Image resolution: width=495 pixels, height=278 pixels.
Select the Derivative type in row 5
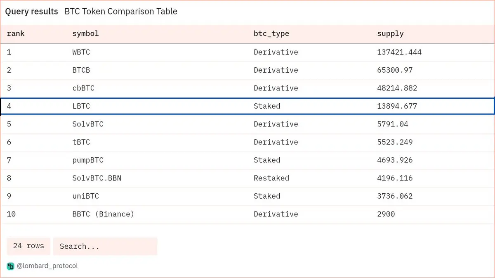276,124
